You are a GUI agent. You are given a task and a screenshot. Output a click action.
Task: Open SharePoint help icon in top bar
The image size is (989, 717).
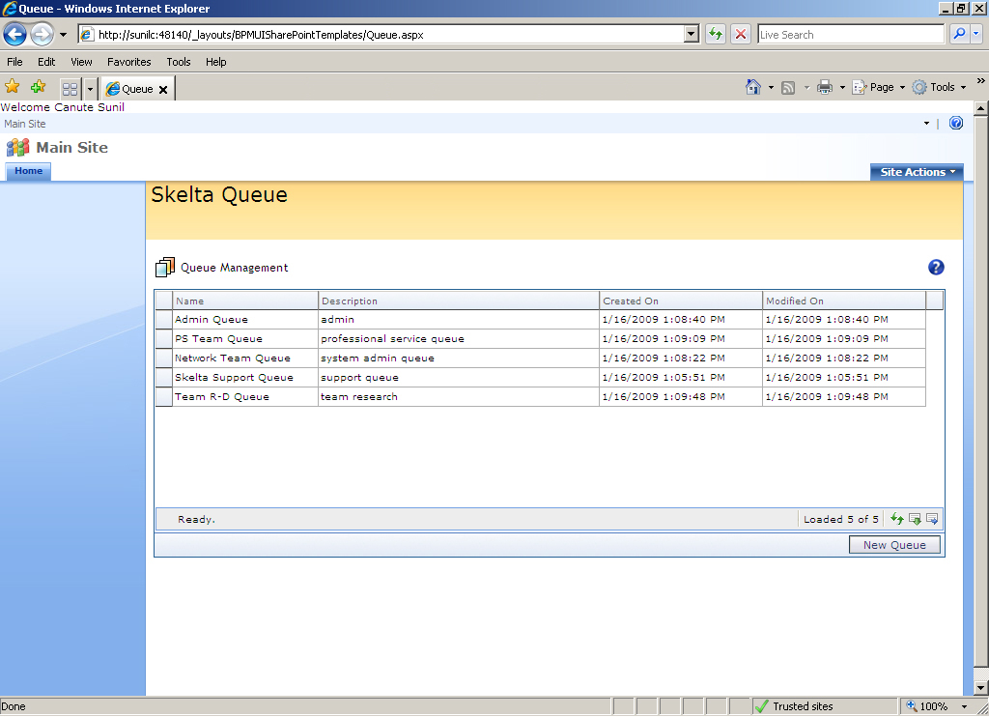tap(956, 123)
